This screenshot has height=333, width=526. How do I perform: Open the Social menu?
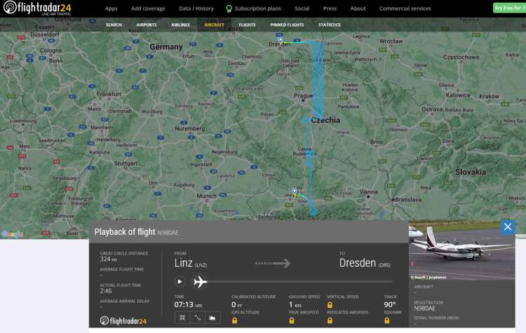(302, 8)
